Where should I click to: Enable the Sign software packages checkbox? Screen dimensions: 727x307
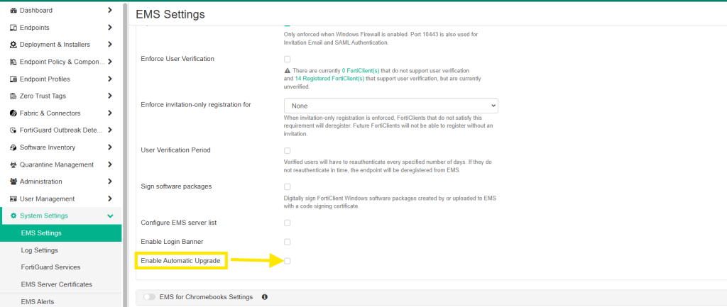288,187
